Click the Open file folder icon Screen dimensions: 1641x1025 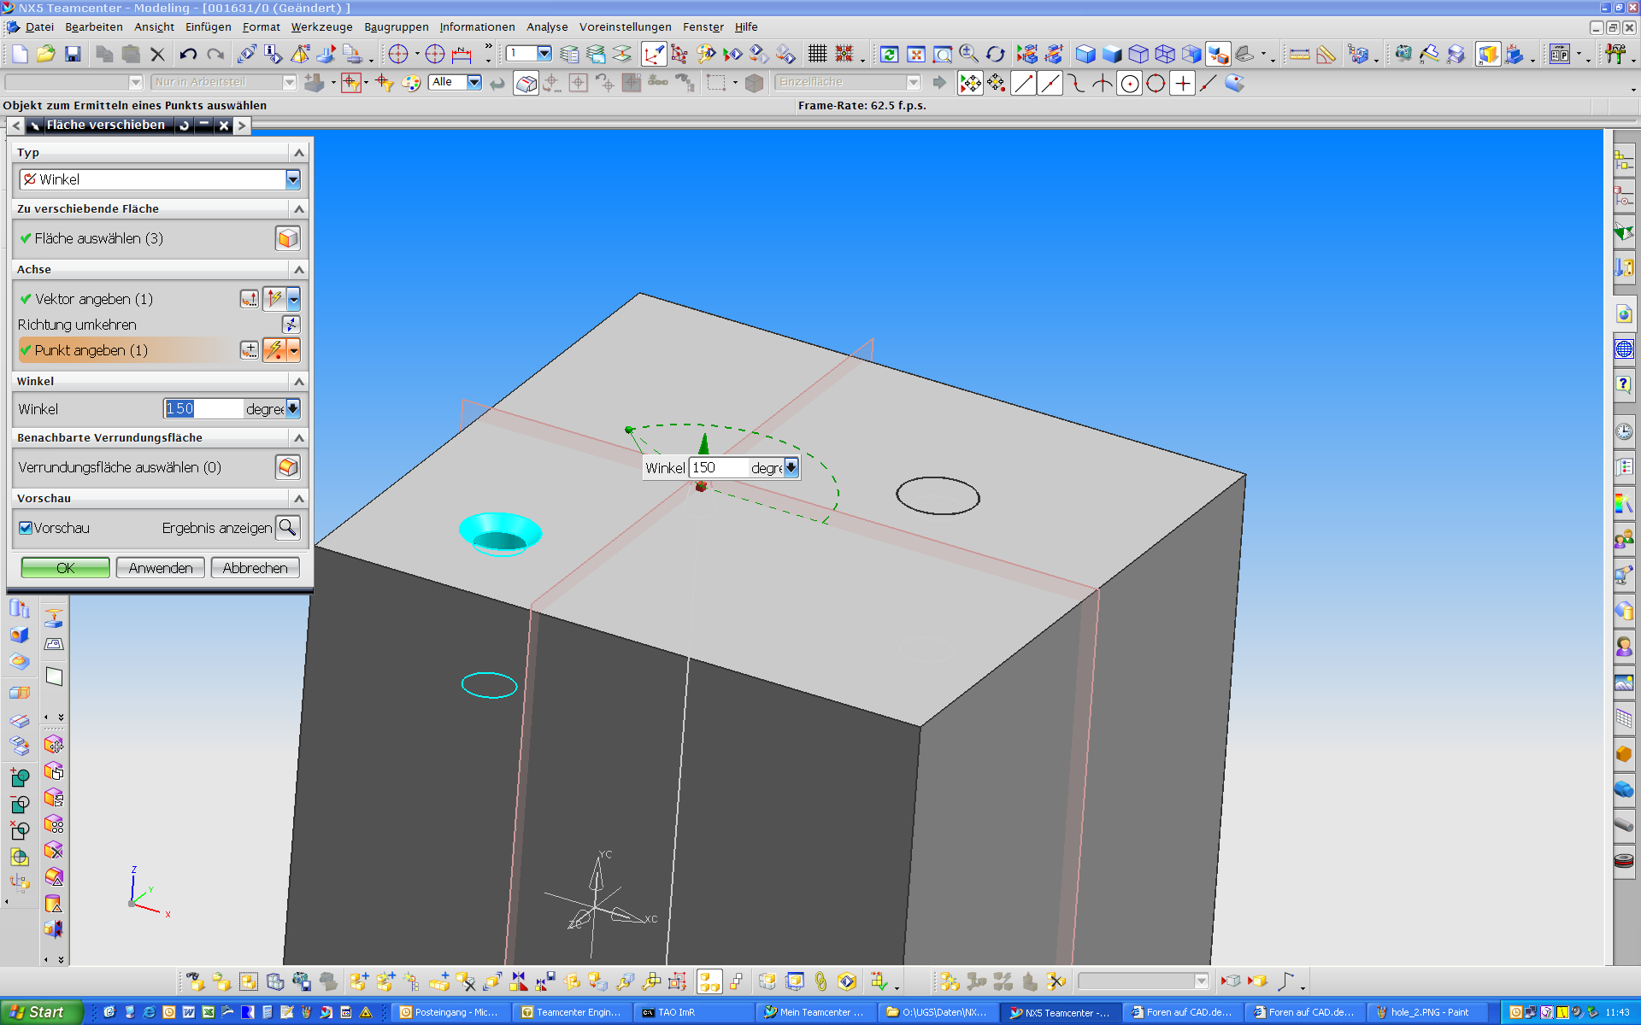tap(45, 55)
